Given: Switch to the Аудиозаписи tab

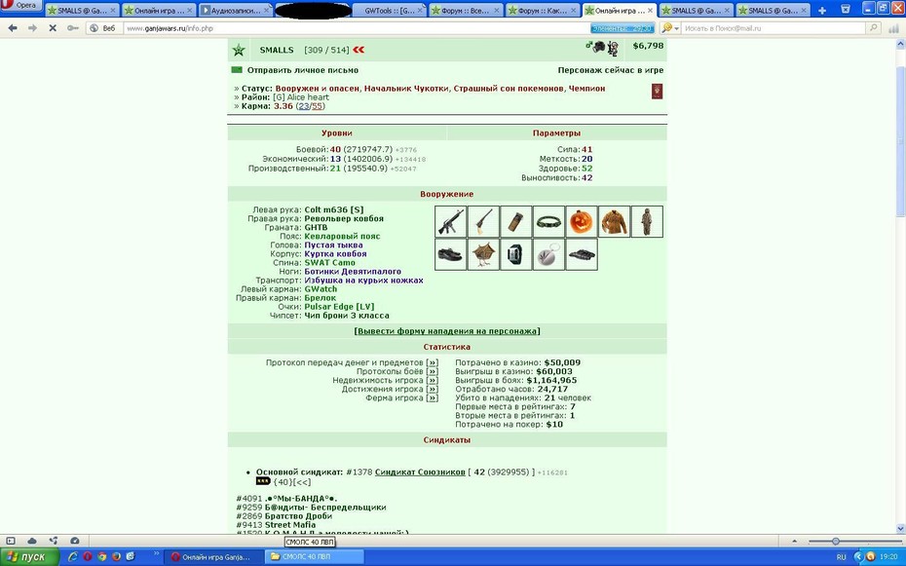Looking at the screenshot, I should tap(235, 11).
